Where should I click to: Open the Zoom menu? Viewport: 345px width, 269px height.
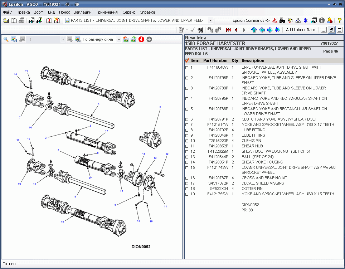click(x=39, y=12)
